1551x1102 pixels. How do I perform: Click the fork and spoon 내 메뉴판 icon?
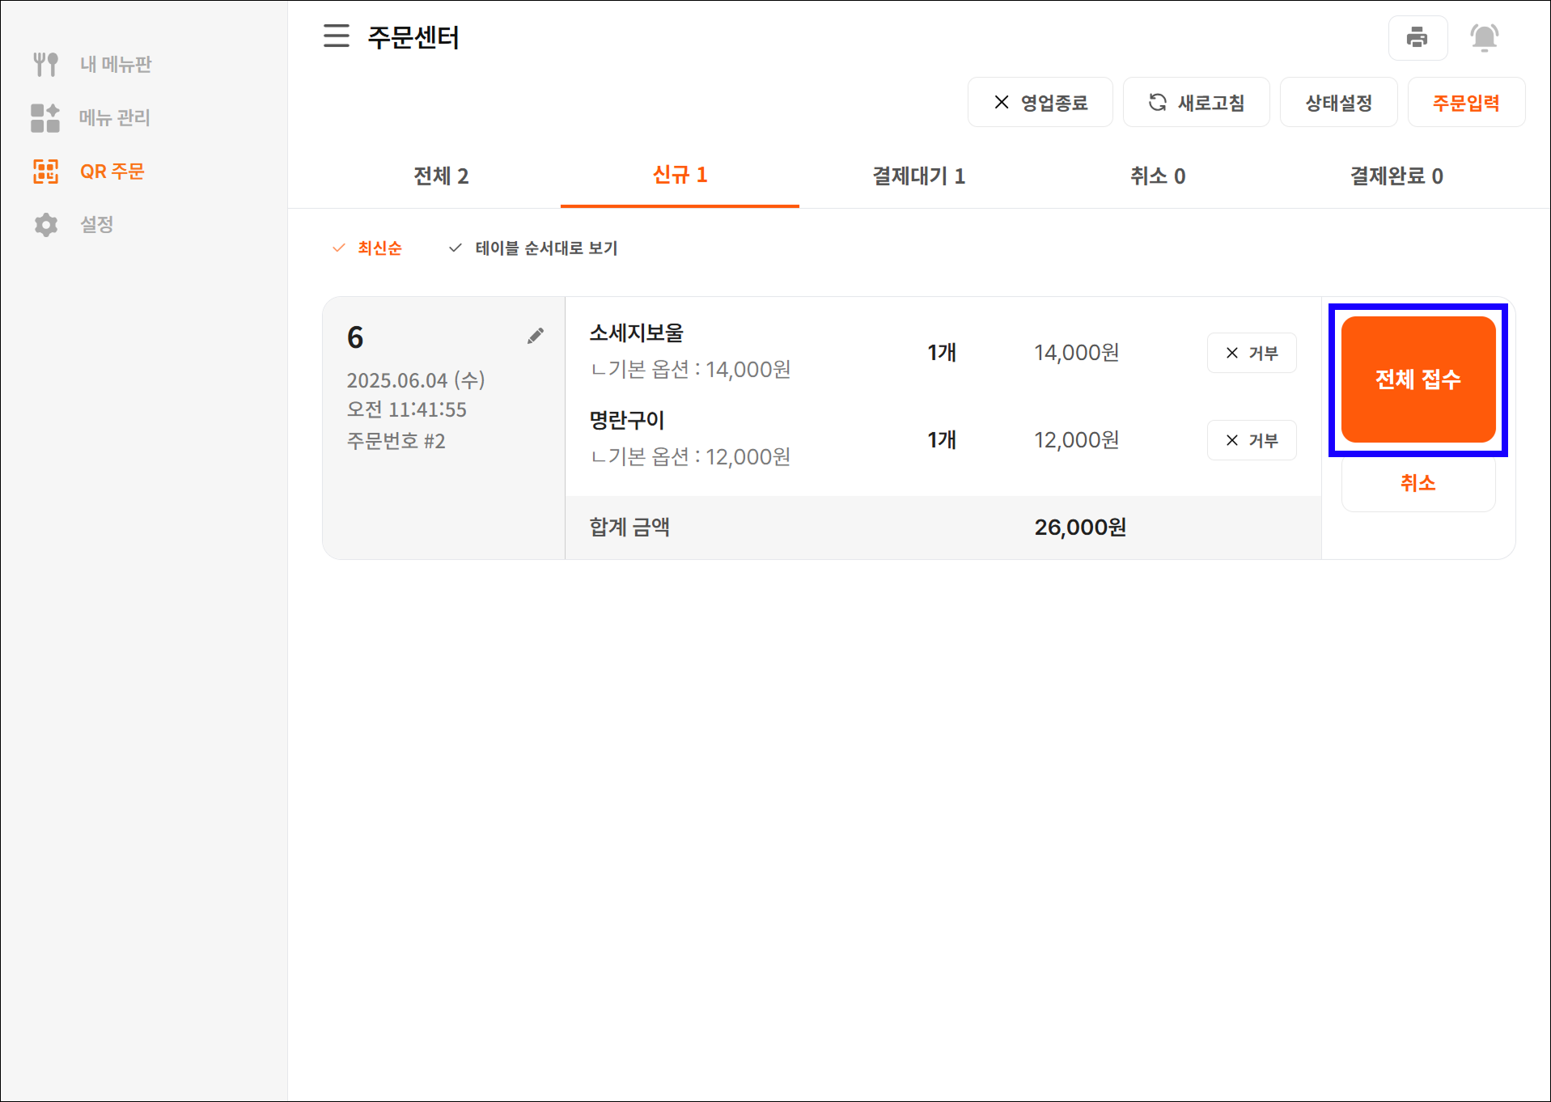click(x=45, y=64)
